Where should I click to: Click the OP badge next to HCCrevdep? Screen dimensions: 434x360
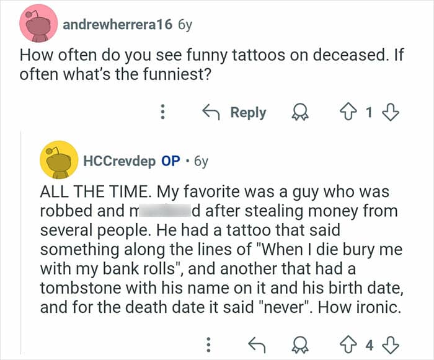(x=170, y=161)
